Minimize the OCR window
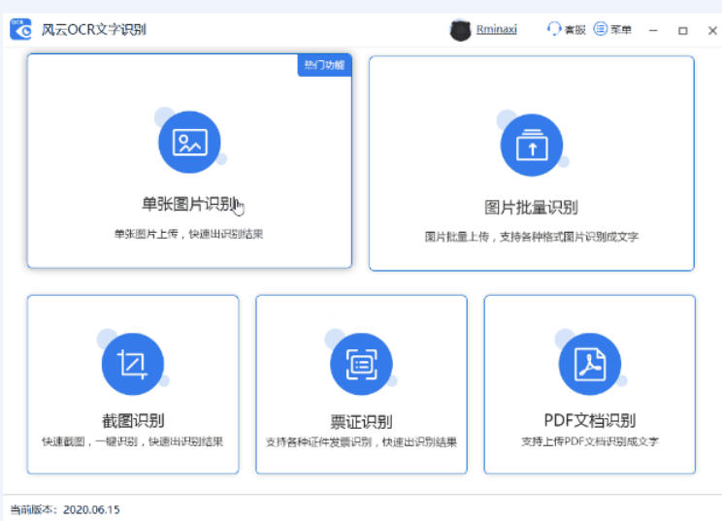 click(653, 30)
